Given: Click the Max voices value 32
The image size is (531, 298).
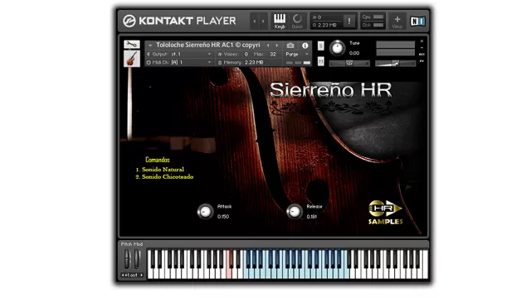Looking at the screenshot, I should [x=273, y=54].
